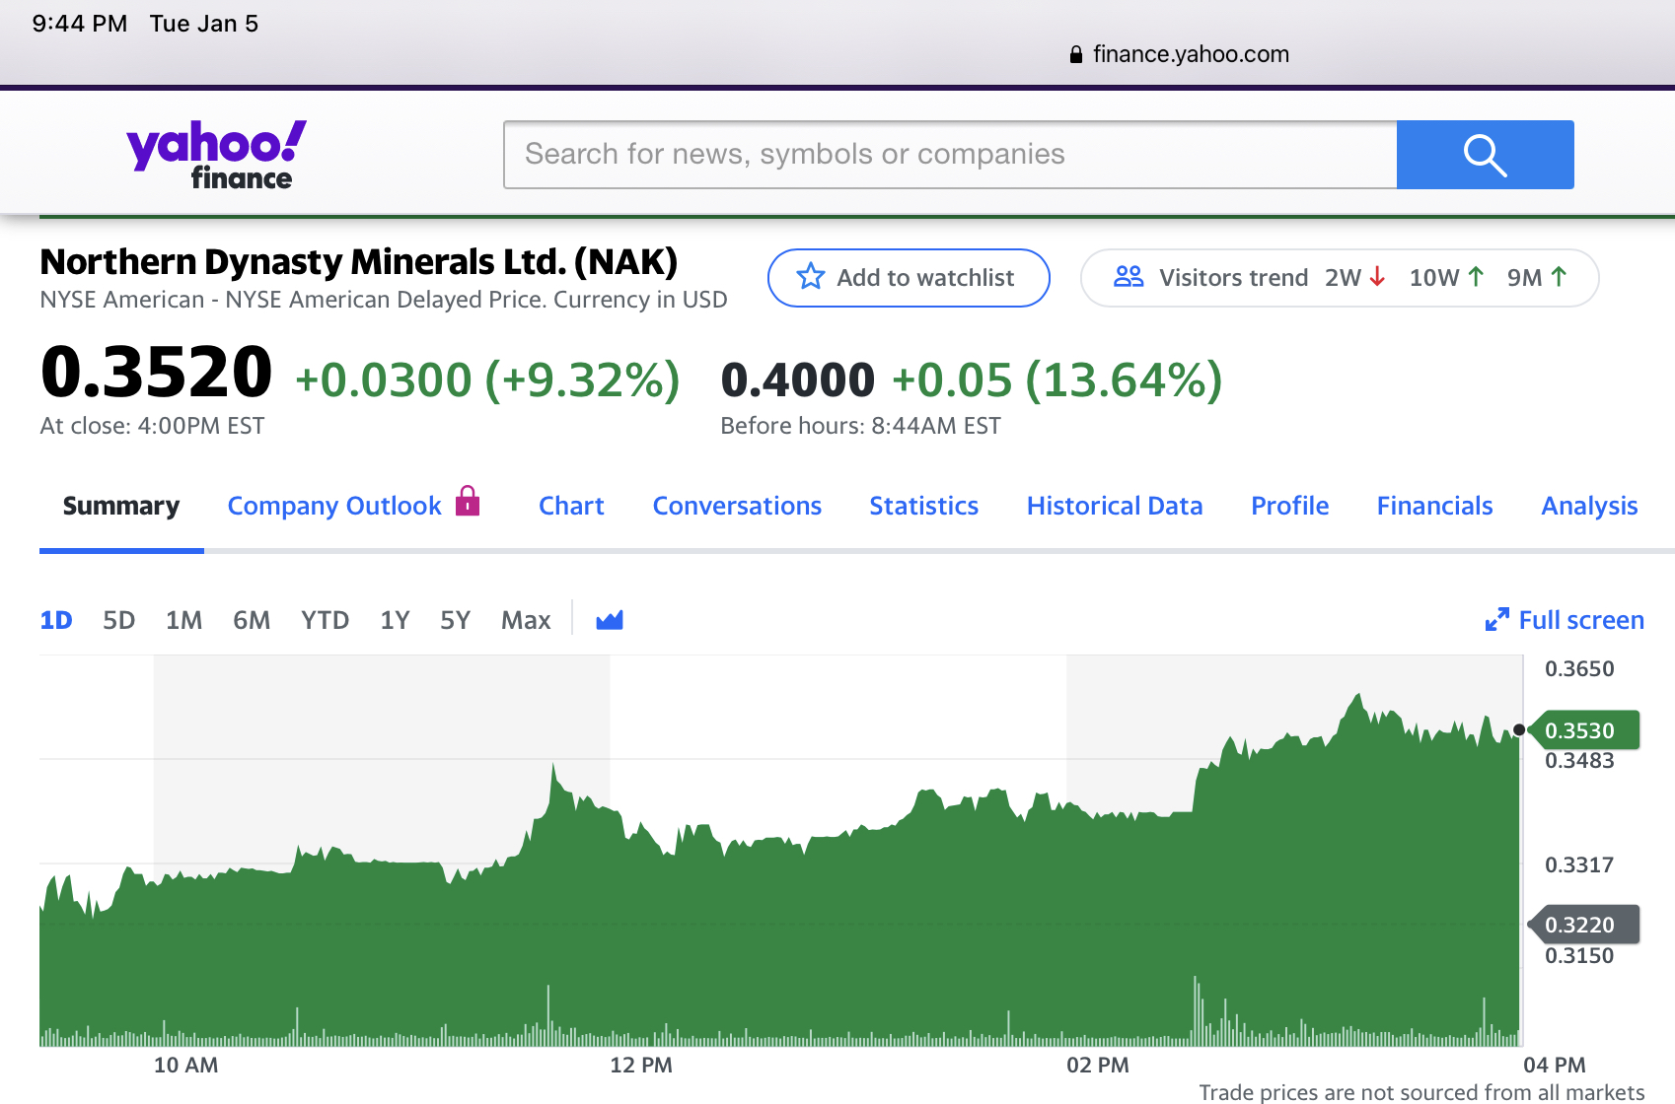Switch to the Chart tab
This screenshot has width=1675, height=1104.
coord(571,506)
